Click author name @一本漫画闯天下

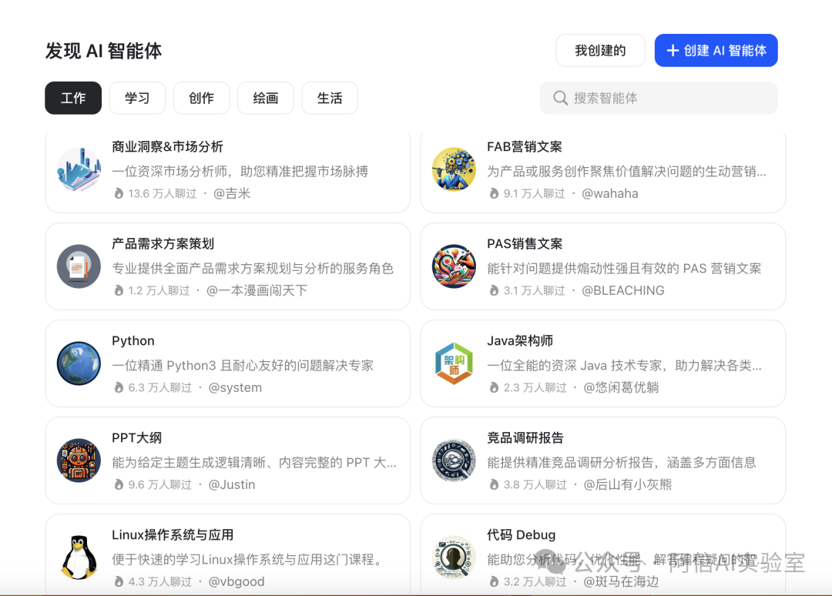(257, 290)
